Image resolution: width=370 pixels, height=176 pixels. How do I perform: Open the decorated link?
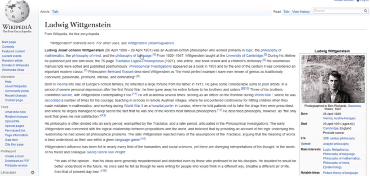tap(53, 100)
